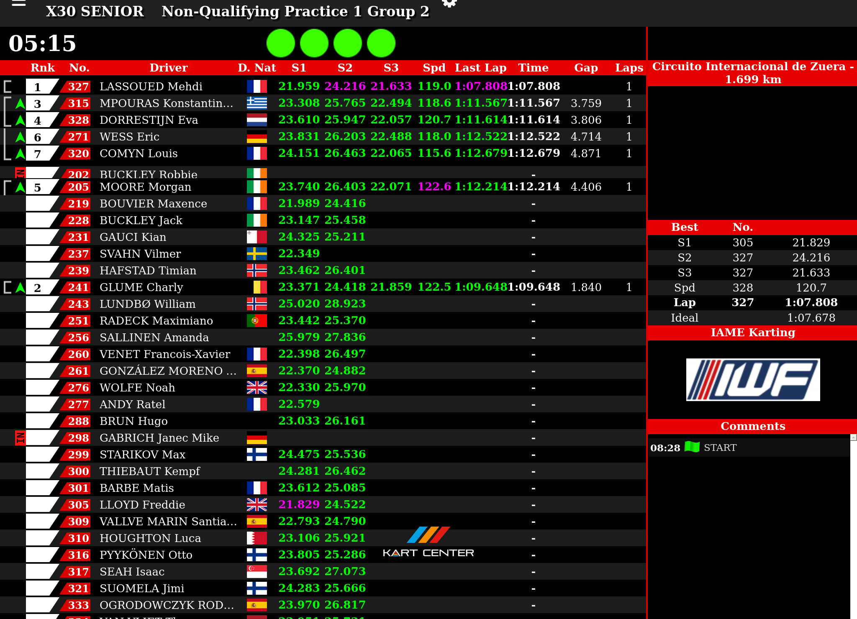Click the IN pit indicator for GABRICH Janec Mike
The height and width of the screenshot is (619, 857).
pos(20,438)
